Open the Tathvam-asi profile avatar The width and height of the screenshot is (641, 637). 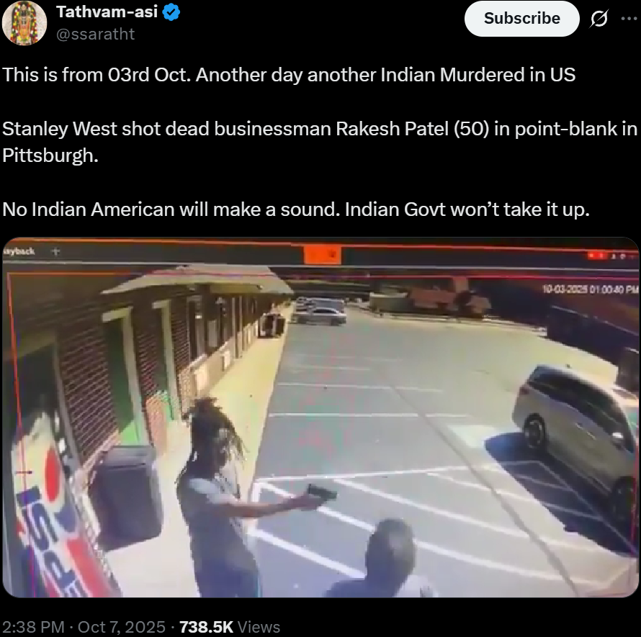[24, 22]
